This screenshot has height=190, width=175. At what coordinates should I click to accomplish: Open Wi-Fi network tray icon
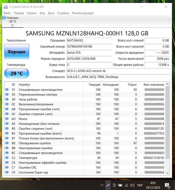[x=126, y=185]
